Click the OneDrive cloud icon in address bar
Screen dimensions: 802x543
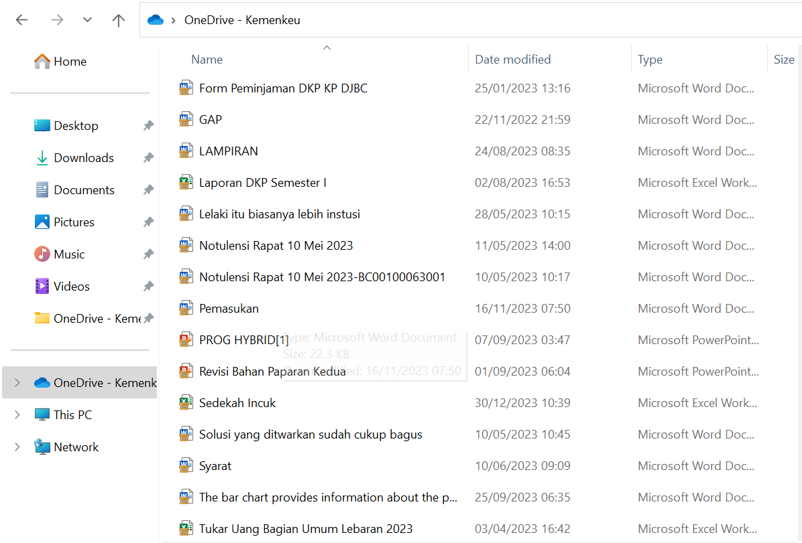pos(156,20)
